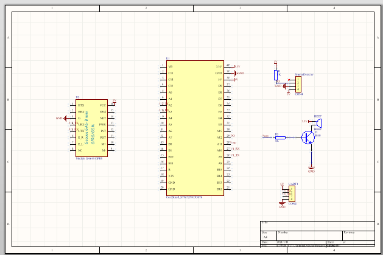Click the NET pin name on U2
This screenshot has height=255, width=383.
(103, 118)
